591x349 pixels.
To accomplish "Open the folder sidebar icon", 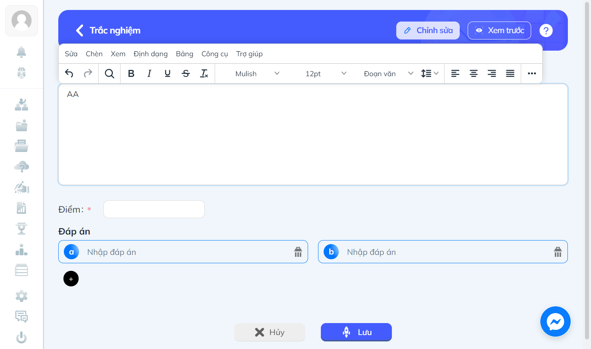I will (22, 125).
